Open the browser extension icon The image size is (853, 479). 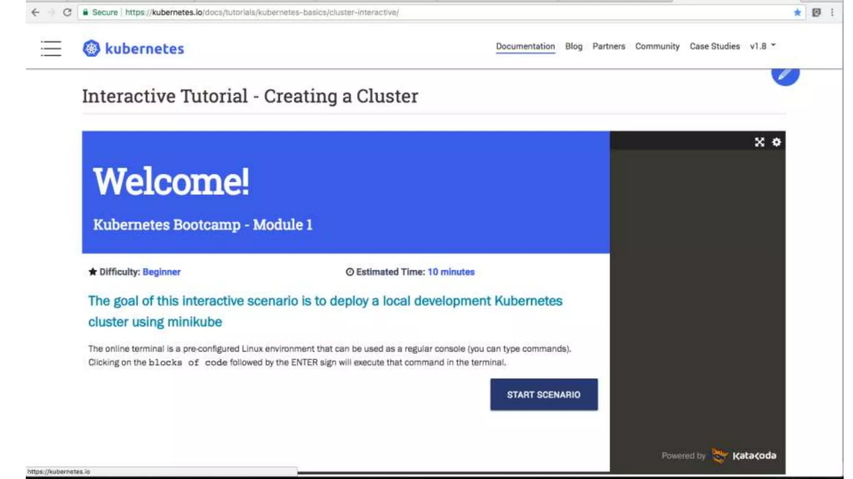coord(816,12)
